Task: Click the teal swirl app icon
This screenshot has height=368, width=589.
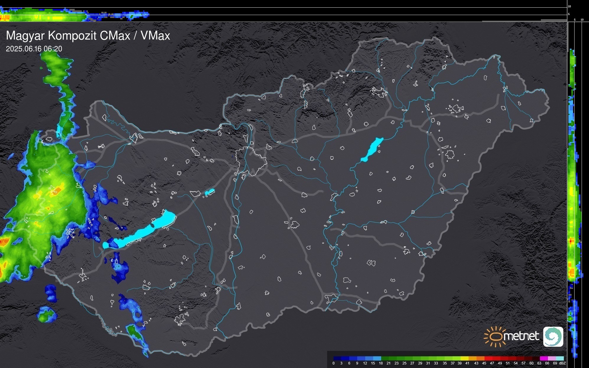Action: (x=553, y=336)
